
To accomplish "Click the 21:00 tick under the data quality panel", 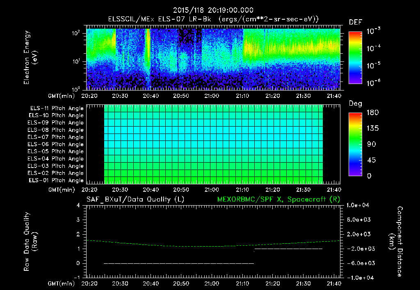I will click(x=212, y=283).
